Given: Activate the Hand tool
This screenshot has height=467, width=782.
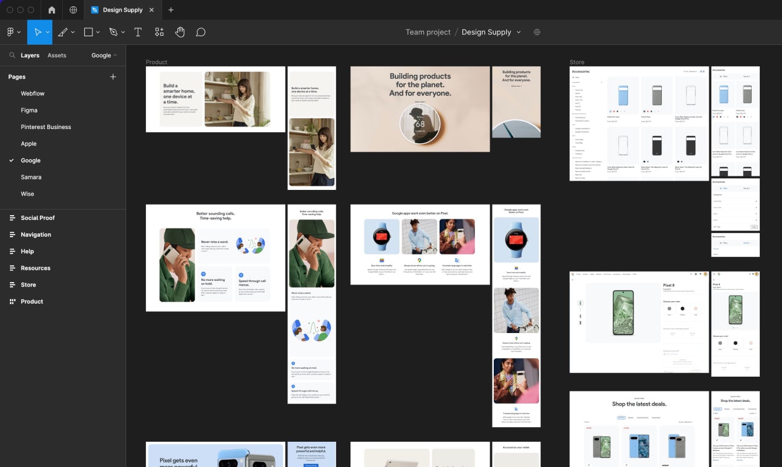Looking at the screenshot, I should (x=180, y=32).
